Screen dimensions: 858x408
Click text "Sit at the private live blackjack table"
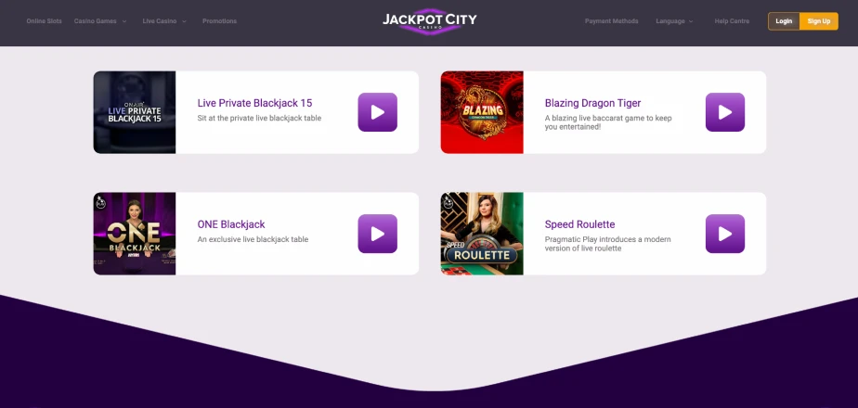click(259, 118)
